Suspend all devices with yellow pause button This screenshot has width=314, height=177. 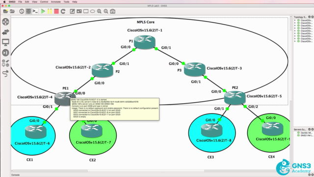(x=50, y=11)
